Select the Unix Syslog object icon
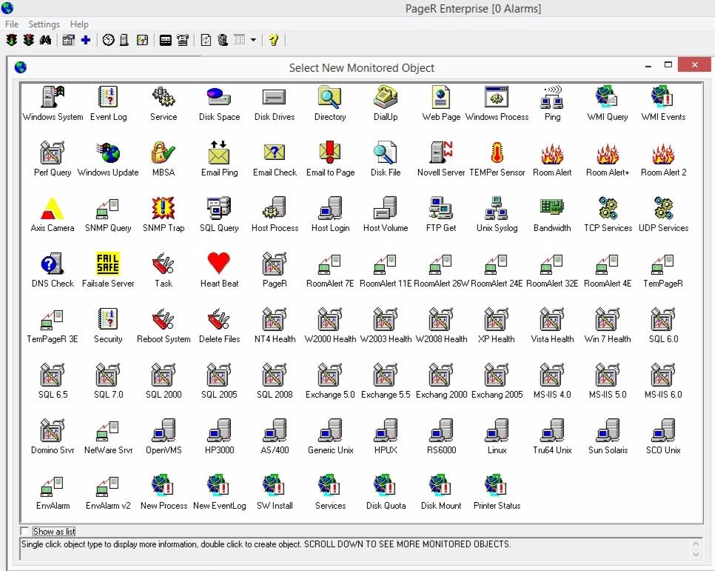This screenshot has width=715, height=571. pyautogui.click(x=497, y=208)
